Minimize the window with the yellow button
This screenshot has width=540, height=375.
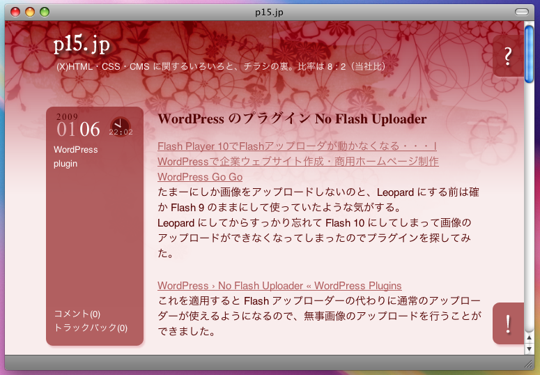point(30,11)
